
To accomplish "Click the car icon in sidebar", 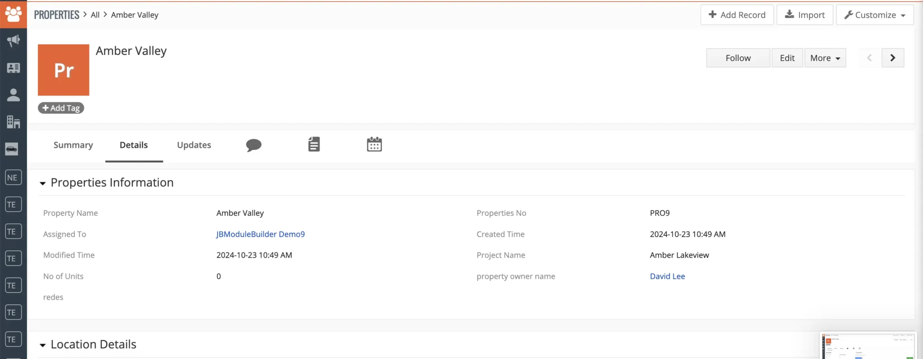I will click(x=12, y=149).
